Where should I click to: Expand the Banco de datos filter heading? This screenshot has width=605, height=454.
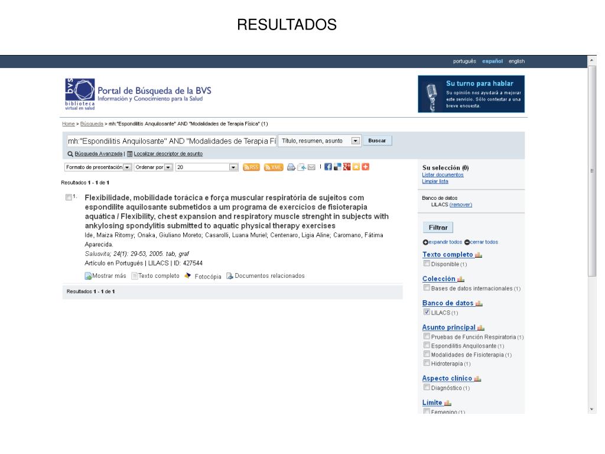coord(448,303)
